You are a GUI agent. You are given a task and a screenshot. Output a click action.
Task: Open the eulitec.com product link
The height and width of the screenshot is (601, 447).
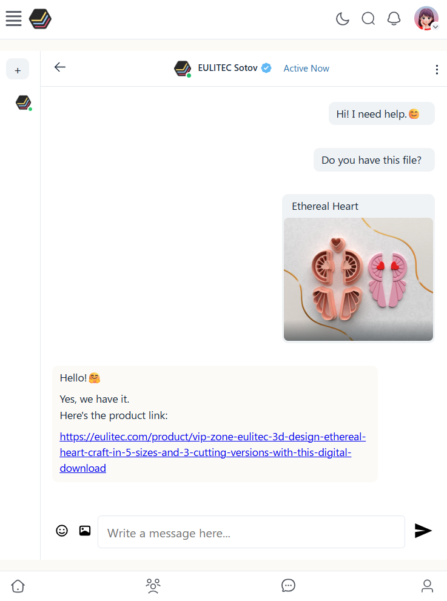(212, 452)
